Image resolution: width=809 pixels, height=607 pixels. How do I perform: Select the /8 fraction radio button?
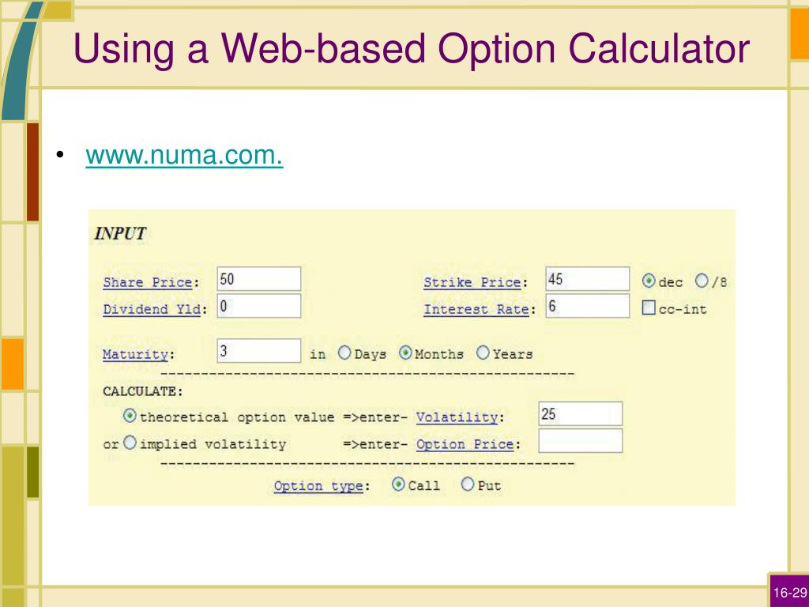[702, 281]
